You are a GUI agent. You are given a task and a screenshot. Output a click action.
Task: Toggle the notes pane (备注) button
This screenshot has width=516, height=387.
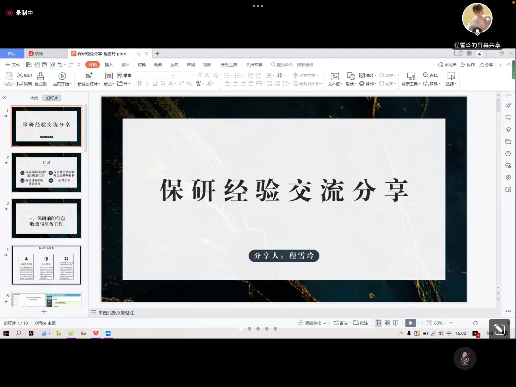[x=341, y=323]
